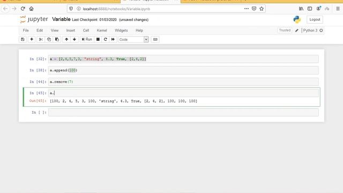This screenshot has width=343, height=193.
Task: Bookmark this page with star icon
Action: click(262, 9)
